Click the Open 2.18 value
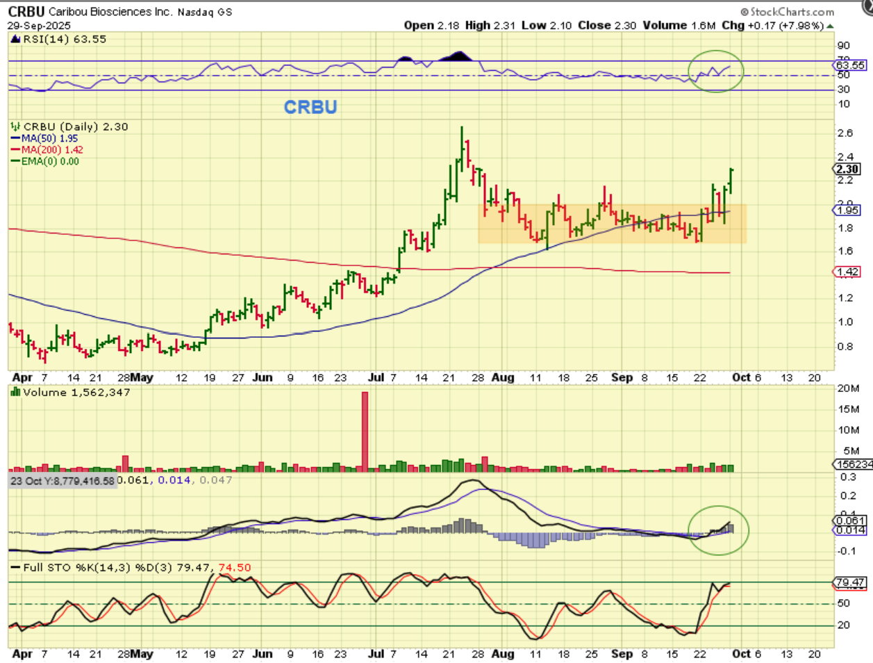 click(x=431, y=25)
